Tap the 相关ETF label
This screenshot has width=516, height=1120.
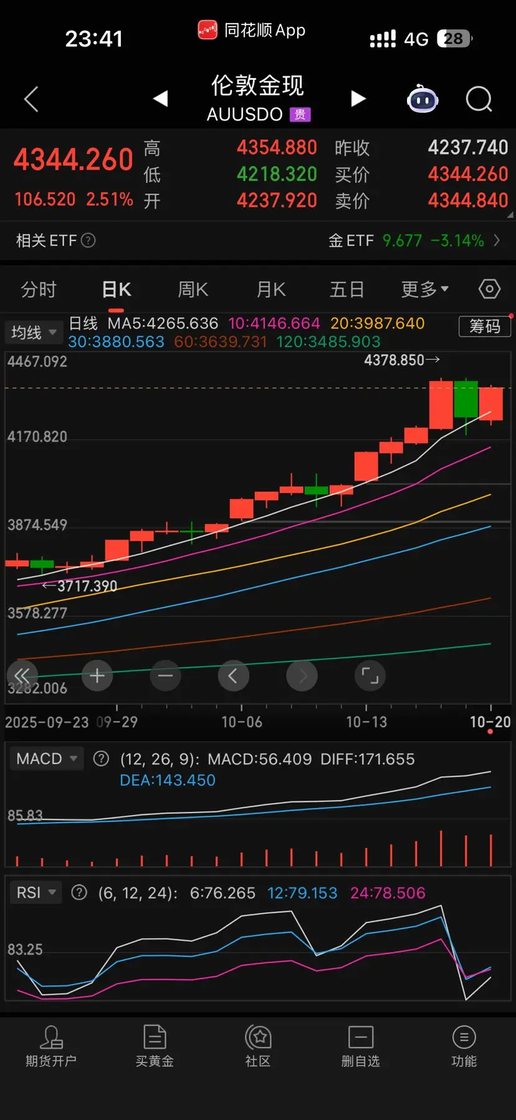click(46, 240)
